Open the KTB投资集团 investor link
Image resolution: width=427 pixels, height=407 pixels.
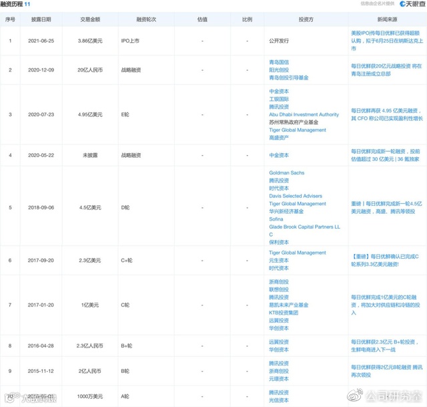284,313
